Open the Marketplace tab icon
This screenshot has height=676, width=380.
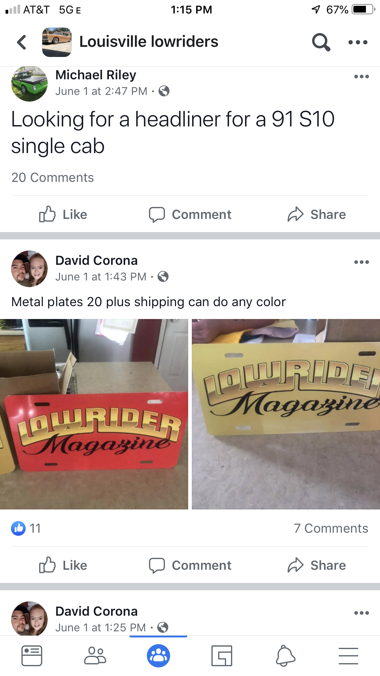coord(222,656)
